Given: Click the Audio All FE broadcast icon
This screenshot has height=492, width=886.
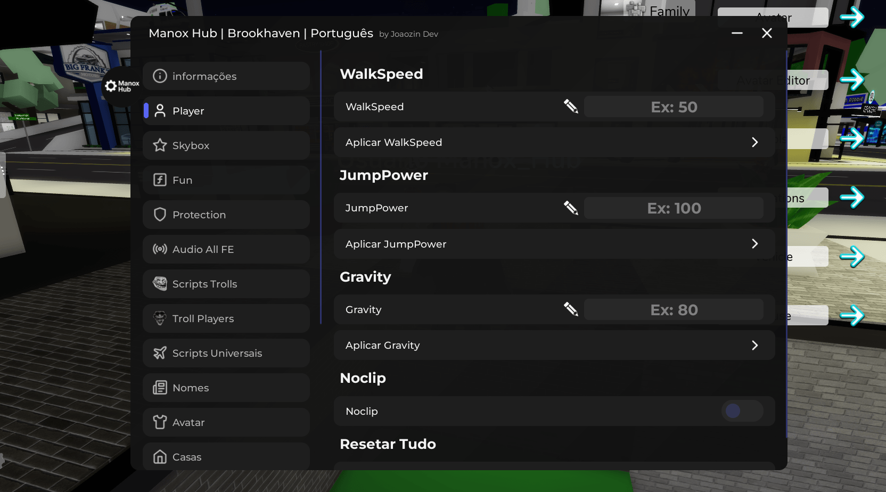Looking at the screenshot, I should point(160,249).
